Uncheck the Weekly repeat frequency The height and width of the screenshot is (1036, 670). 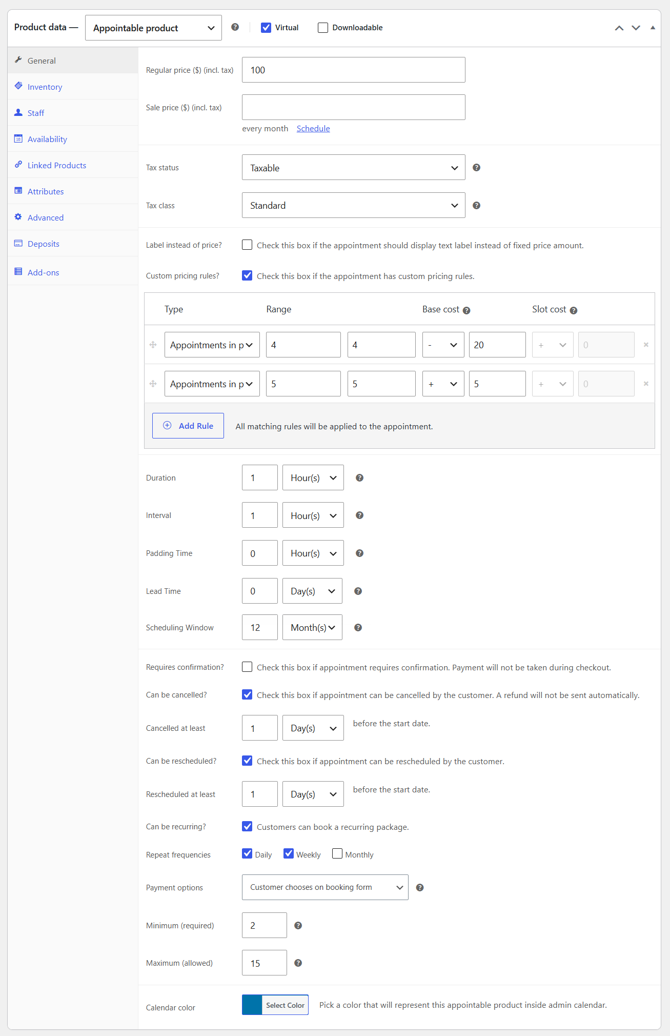click(289, 853)
